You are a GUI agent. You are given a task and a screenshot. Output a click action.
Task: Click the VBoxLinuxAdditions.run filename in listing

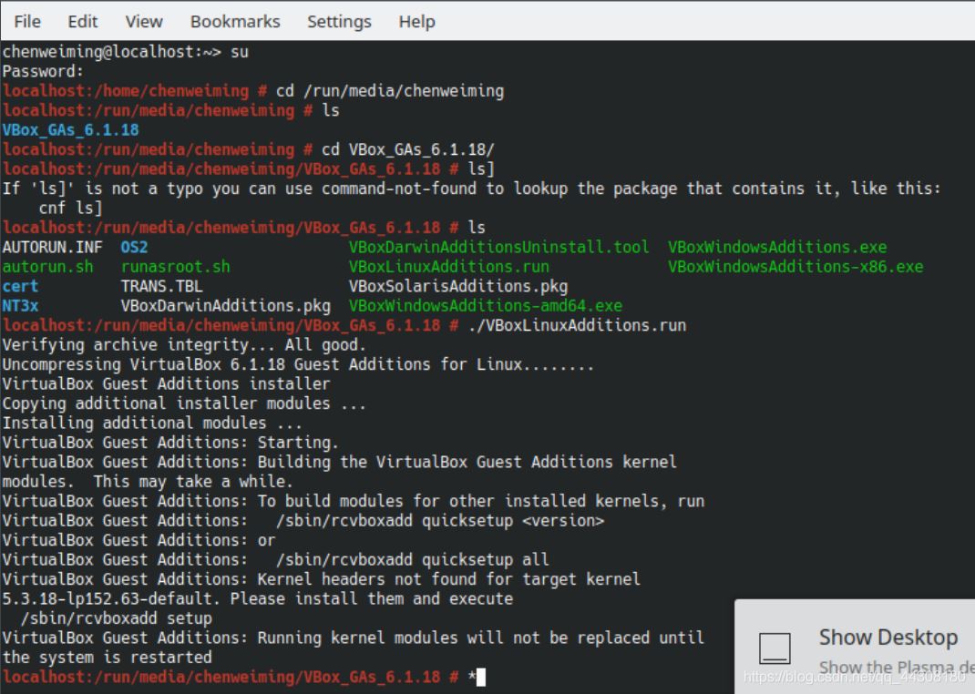[x=448, y=267]
